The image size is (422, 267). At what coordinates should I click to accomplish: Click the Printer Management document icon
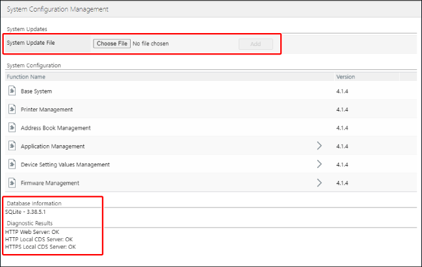(12, 110)
